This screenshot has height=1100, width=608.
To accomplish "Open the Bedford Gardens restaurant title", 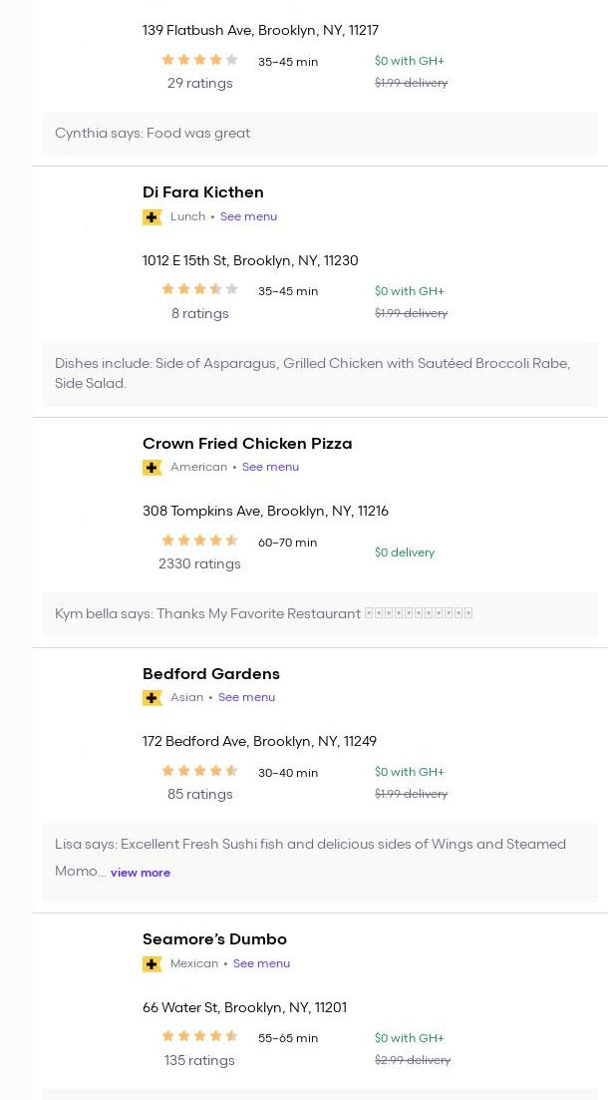I will pos(211,674).
